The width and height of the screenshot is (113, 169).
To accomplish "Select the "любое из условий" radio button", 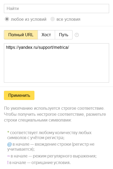I will click(x=7, y=19).
